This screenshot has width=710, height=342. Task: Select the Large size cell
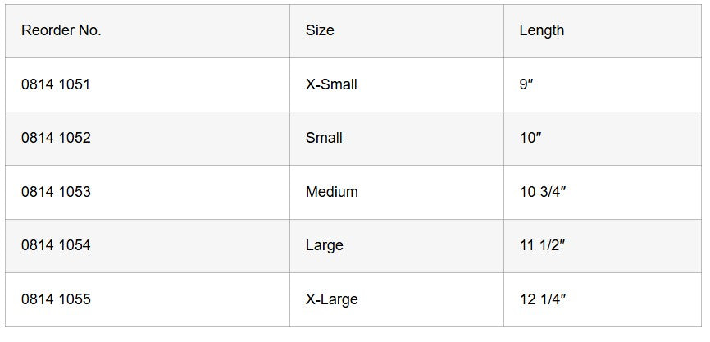pyautogui.click(x=324, y=245)
